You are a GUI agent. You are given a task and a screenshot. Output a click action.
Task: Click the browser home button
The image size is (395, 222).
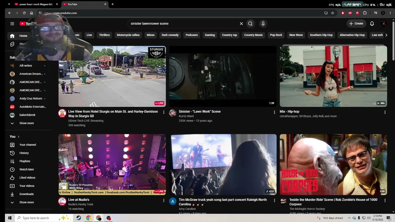point(31,13)
